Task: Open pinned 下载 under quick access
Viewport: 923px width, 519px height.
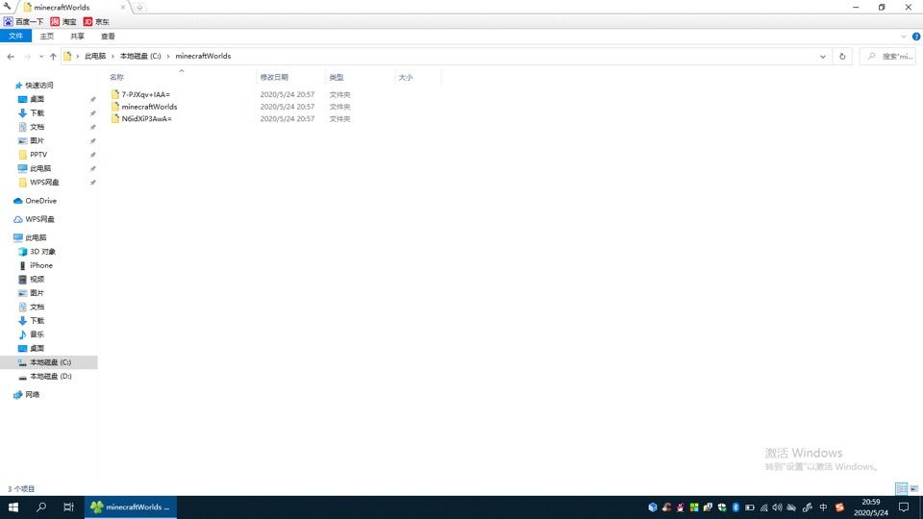Action: point(31,113)
